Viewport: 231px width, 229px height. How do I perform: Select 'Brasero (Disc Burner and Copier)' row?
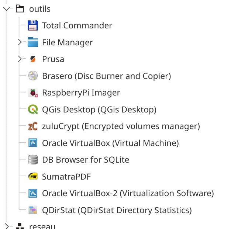(106, 76)
